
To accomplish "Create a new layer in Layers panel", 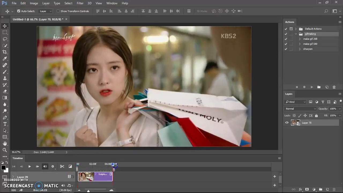I will click(327, 190).
